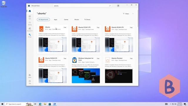Select the Games filter tab
Screen dimensions: 188x106
coord(66,19)
